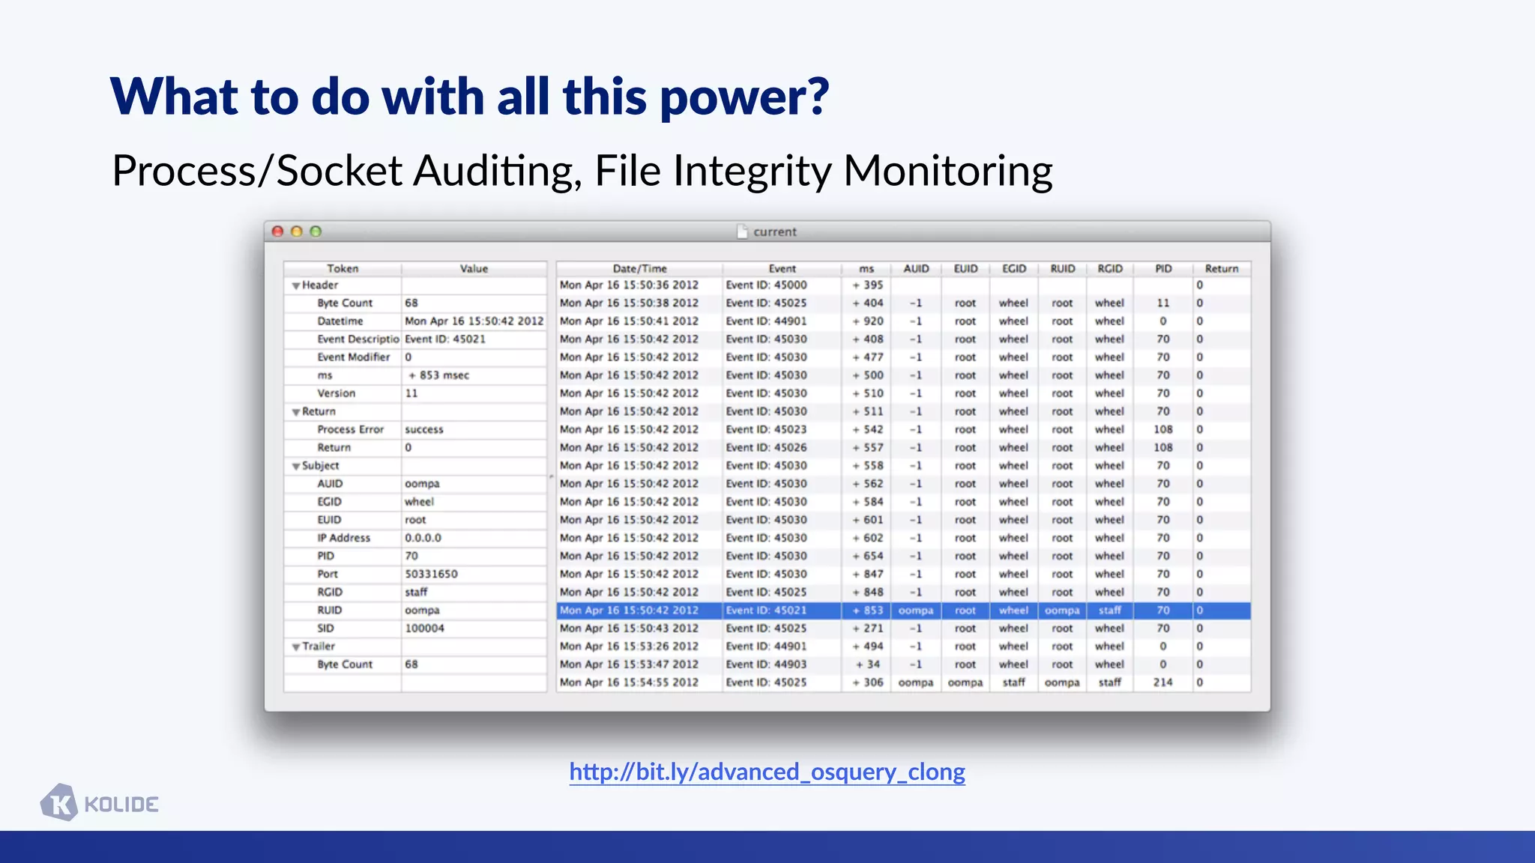Sort by the EUID column header
The width and height of the screenshot is (1535, 863).
(x=965, y=268)
